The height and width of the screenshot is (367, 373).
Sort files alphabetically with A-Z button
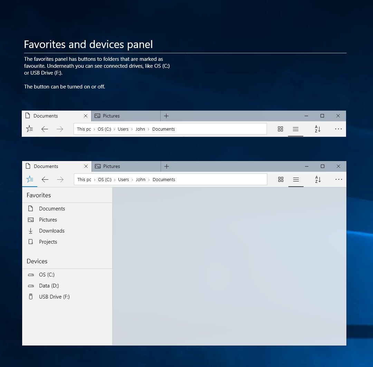tap(317, 179)
